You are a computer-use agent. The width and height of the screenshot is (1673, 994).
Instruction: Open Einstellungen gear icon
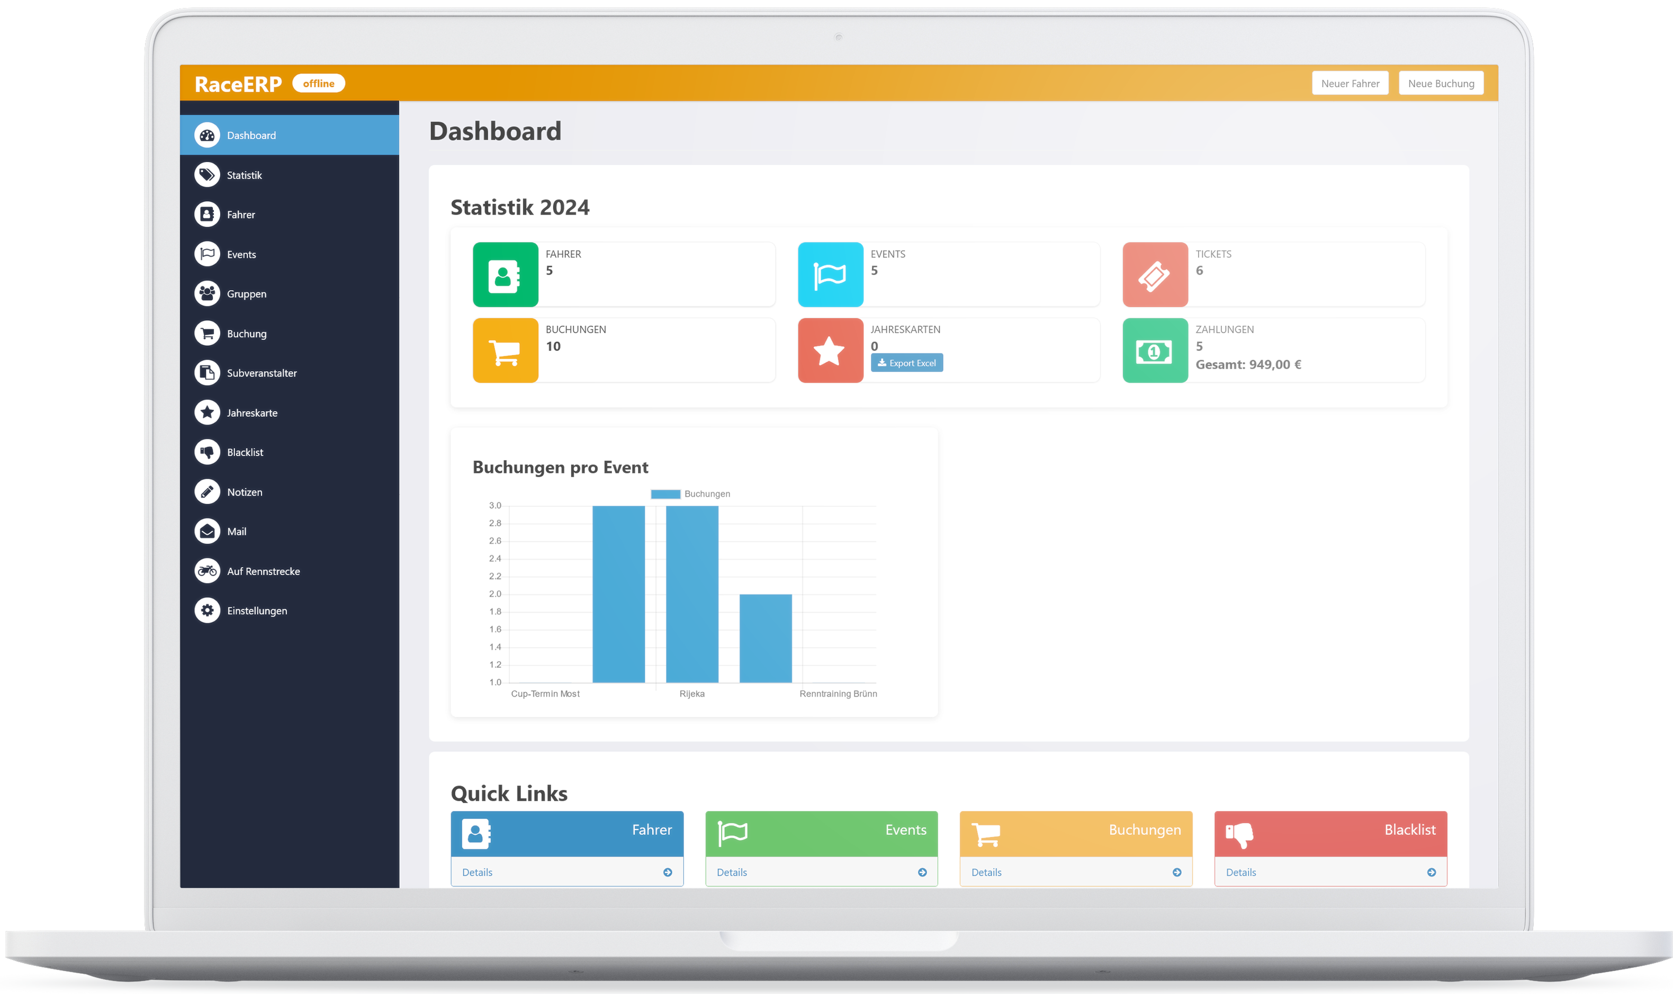207,610
